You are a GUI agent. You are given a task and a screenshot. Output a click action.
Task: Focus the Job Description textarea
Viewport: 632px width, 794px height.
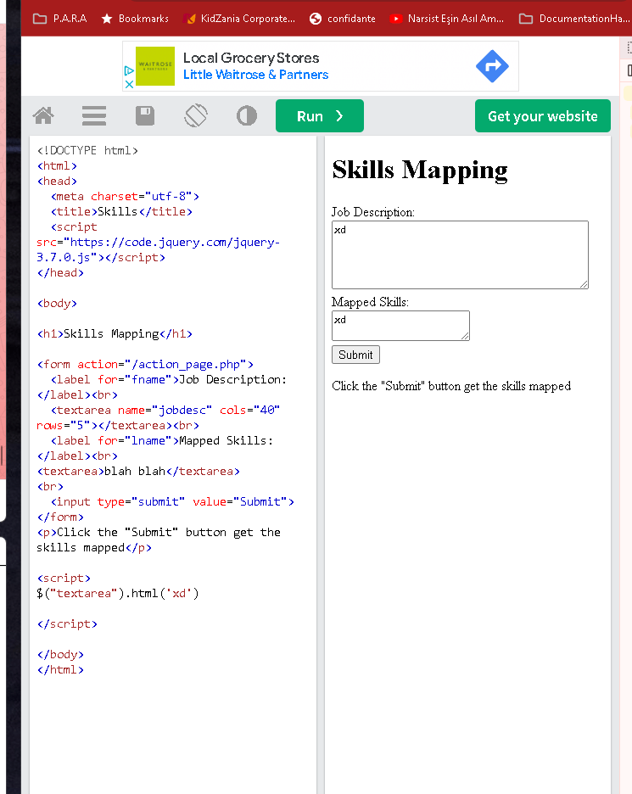click(x=460, y=254)
